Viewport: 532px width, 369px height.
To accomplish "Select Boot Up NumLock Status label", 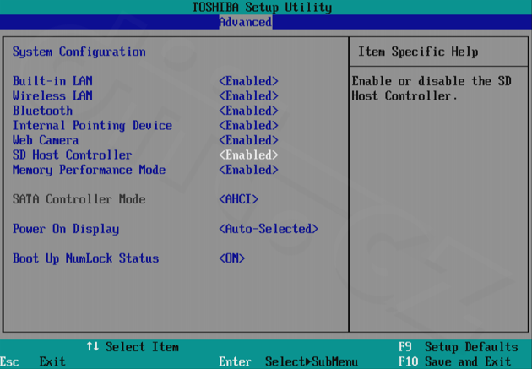I will [86, 258].
